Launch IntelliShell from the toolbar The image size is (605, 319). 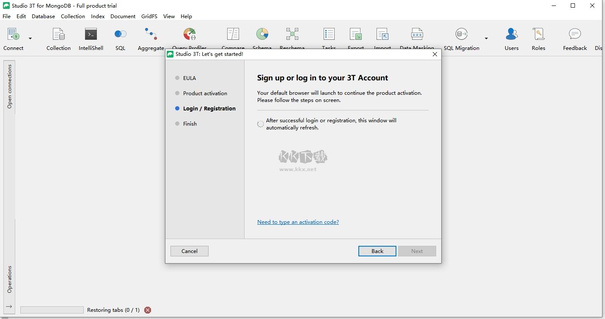click(x=91, y=34)
